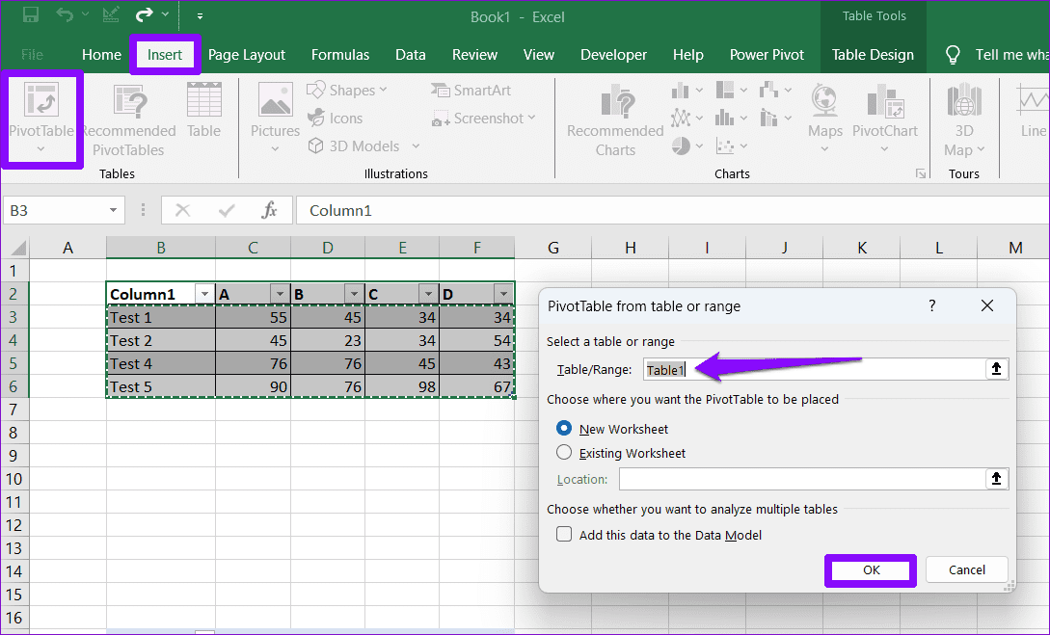Select the Existing Worksheet radio button
Screen dimensions: 1050x635
(x=563, y=453)
